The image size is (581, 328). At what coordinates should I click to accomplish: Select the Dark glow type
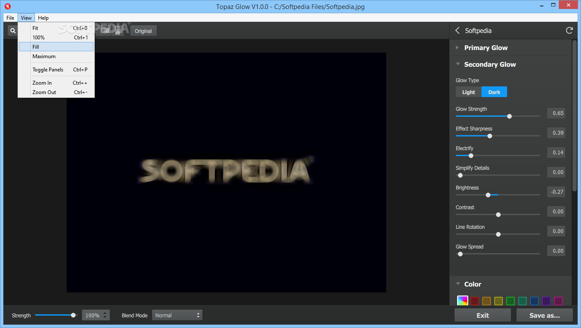pos(494,92)
